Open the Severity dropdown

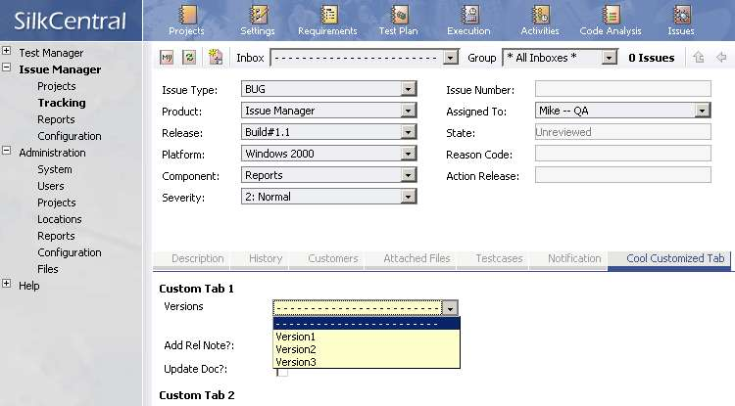(x=328, y=197)
